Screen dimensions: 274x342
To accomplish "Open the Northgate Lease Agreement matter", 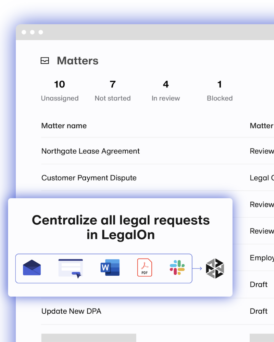I will (x=90, y=151).
